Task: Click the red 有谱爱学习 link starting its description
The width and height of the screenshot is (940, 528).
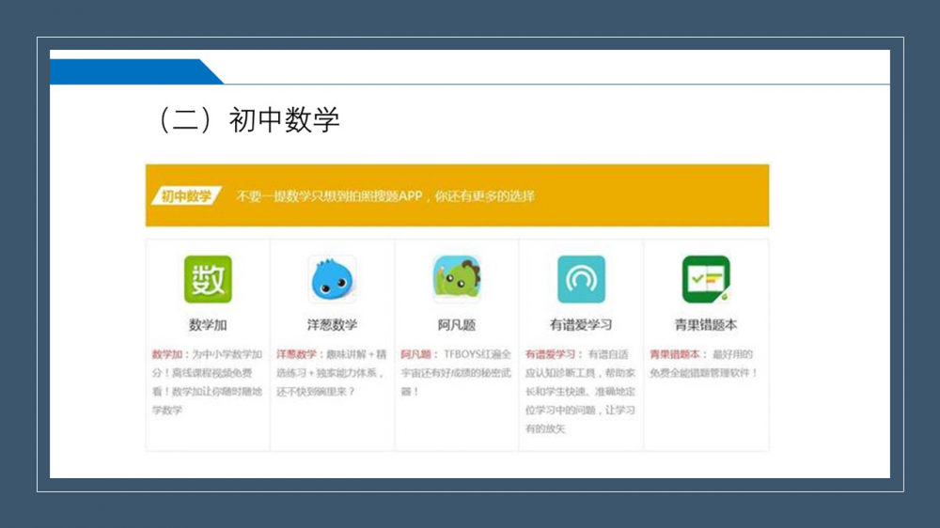Action: click(550, 355)
